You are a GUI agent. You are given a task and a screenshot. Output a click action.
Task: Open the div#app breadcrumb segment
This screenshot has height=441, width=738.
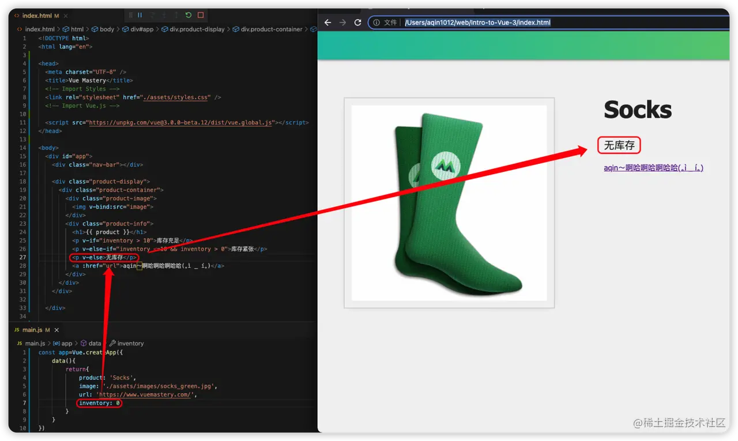coord(137,29)
